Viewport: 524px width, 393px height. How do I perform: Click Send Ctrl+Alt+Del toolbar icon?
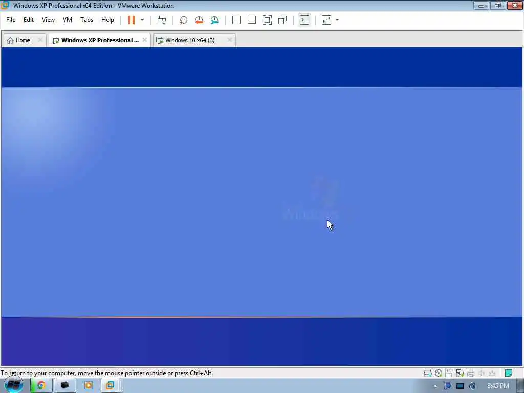click(x=162, y=20)
